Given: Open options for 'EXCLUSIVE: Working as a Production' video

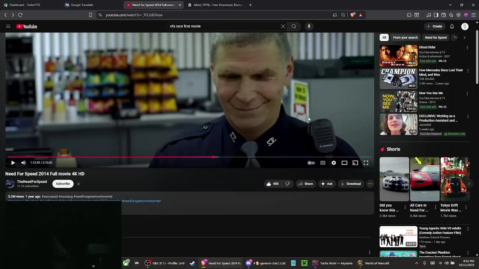Looking at the screenshot, I should pyautogui.click(x=467, y=117).
